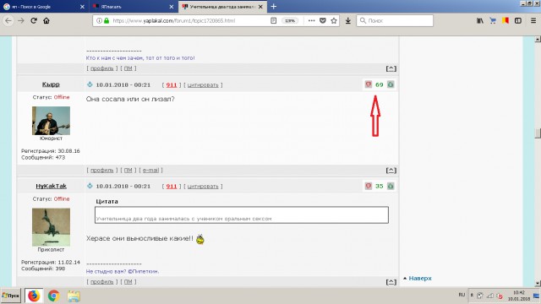The image size is (541, 304).
Task: Click the shopping cart extension icon
Action: point(493,20)
